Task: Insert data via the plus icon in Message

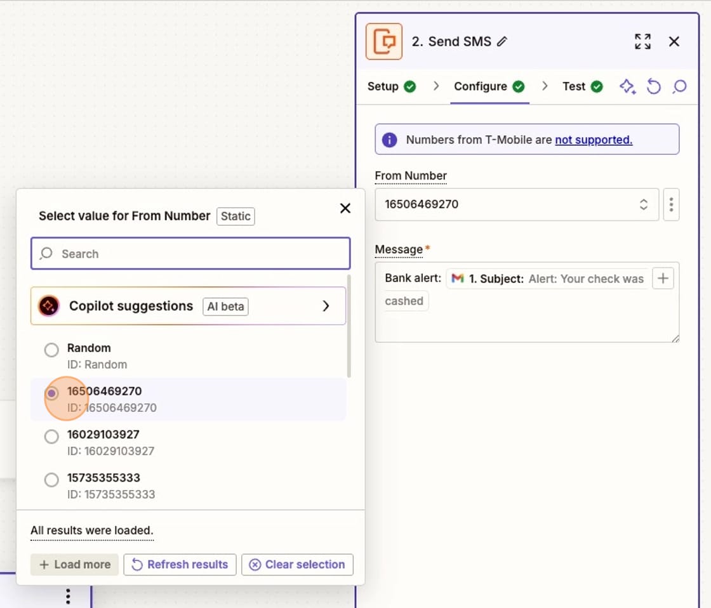Action: click(x=663, y=278)
